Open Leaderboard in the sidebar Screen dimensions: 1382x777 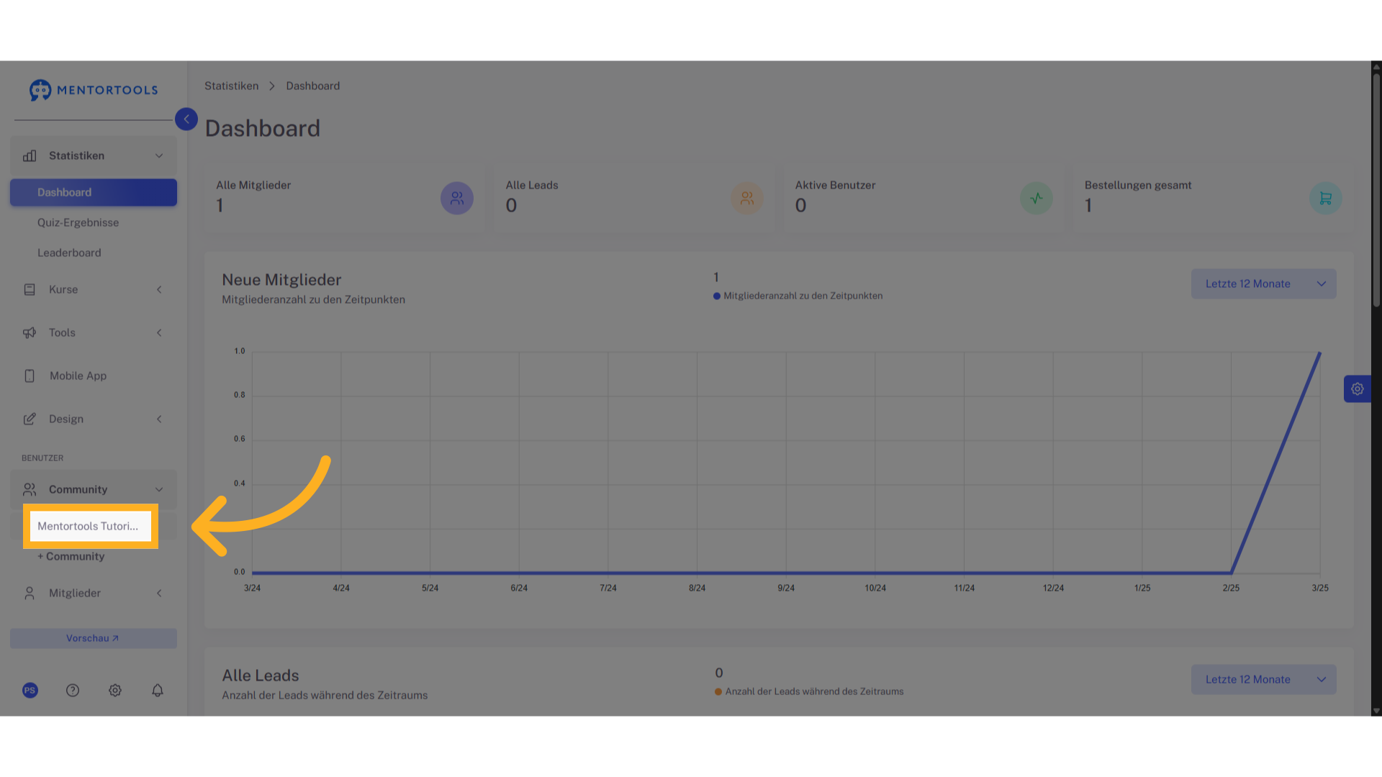pos(69,253)
